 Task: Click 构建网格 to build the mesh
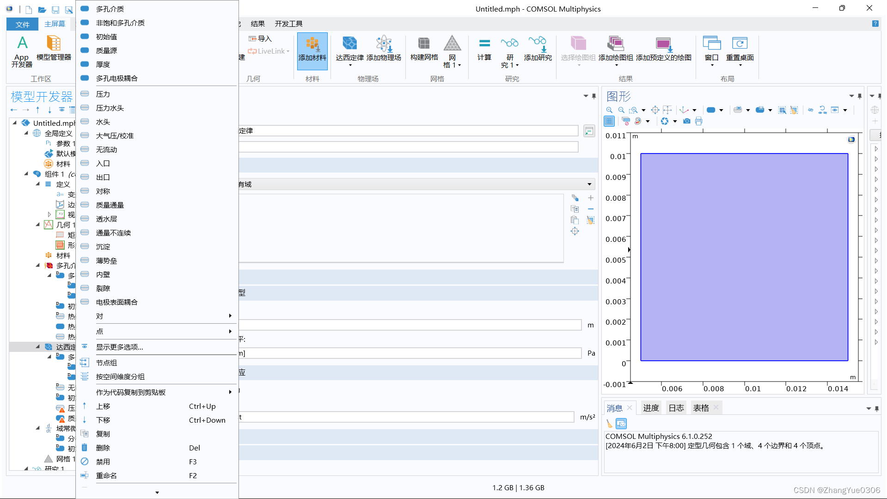[x=424, y=49]
